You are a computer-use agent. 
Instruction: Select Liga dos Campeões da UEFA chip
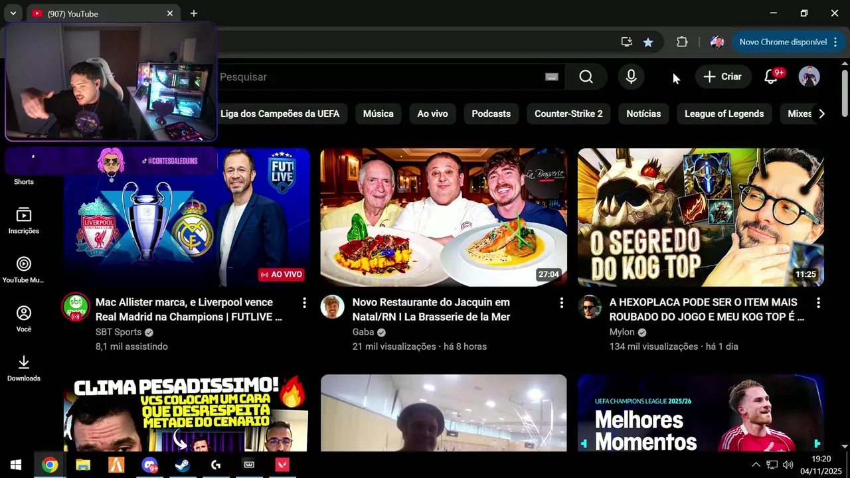click(280, 114)
